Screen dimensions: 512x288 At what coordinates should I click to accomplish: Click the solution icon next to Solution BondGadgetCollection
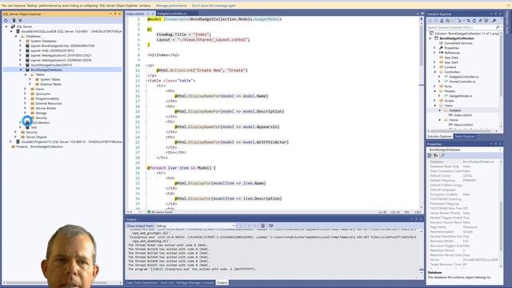pyautogui.click(x=431, y=34)
